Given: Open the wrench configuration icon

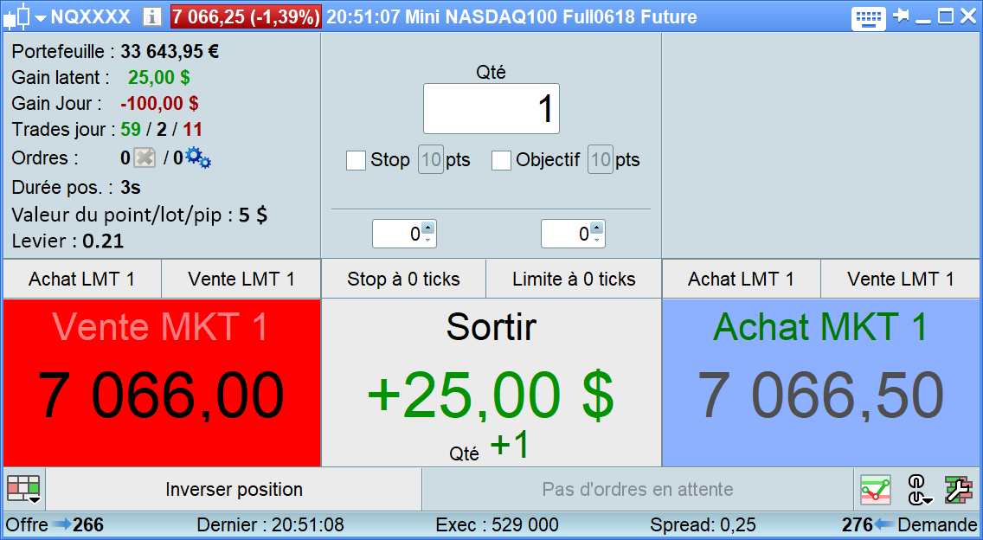Looking at the screenshot, I should [958, 490].
